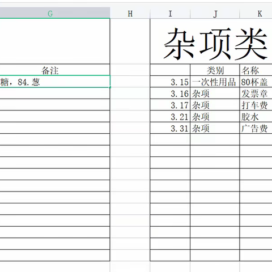Select column J header
This screenshot has height=272, width=272.
(215, 14)
